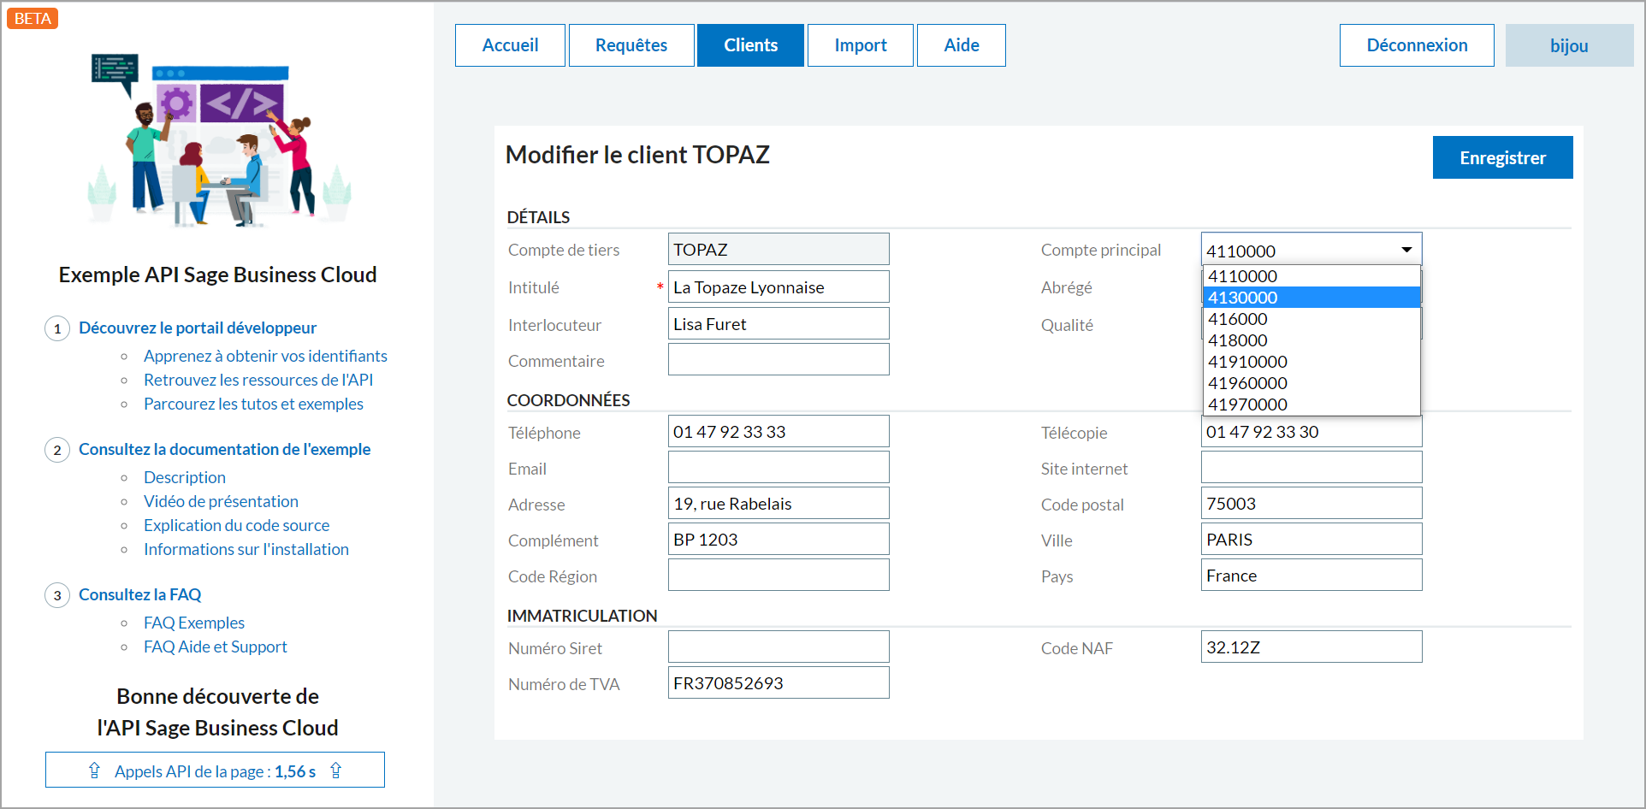This screenshot has width=1646, height=809.
Task: Click the Modifier le client TOPAZ heading
Action: click(637, 155)
